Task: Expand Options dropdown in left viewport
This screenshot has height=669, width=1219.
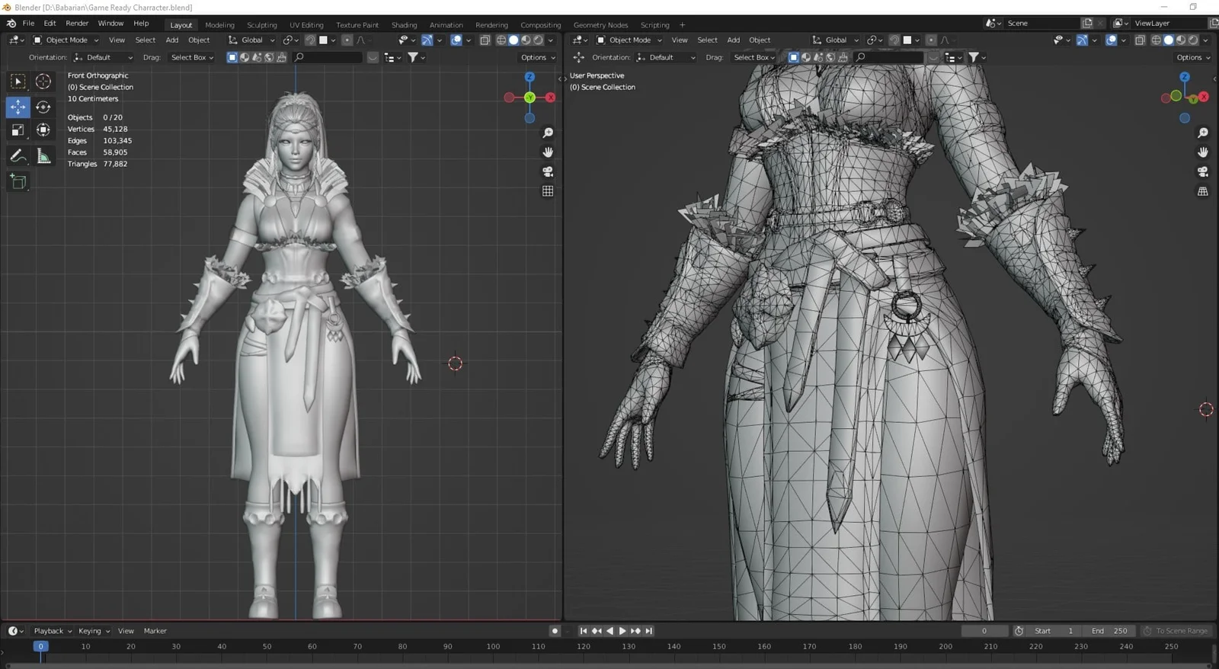Action: tap(538, 57)
